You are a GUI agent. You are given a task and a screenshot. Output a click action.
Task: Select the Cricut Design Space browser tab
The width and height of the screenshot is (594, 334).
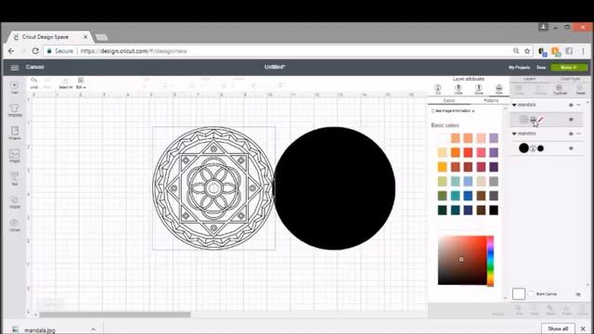tap(49, 37)
